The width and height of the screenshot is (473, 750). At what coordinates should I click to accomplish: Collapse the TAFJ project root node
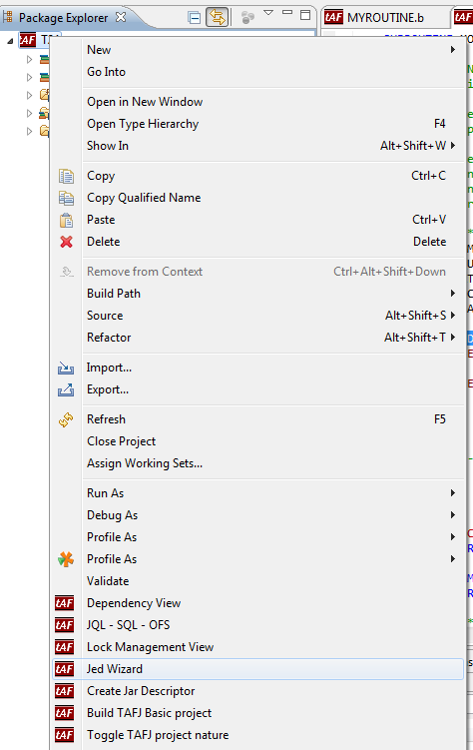click(10, 41)
